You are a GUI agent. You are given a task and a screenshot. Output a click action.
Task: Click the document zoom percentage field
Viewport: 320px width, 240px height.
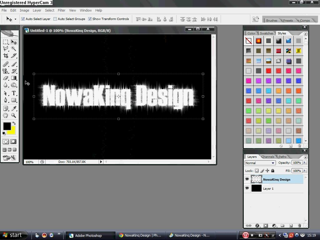coord(30,162)
